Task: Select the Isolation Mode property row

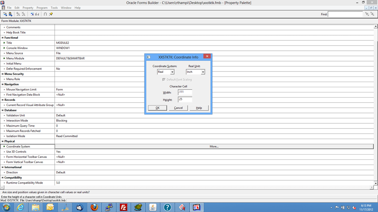Action: point(187,136)
